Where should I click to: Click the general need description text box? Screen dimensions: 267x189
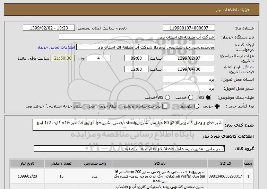pos(128,125)
